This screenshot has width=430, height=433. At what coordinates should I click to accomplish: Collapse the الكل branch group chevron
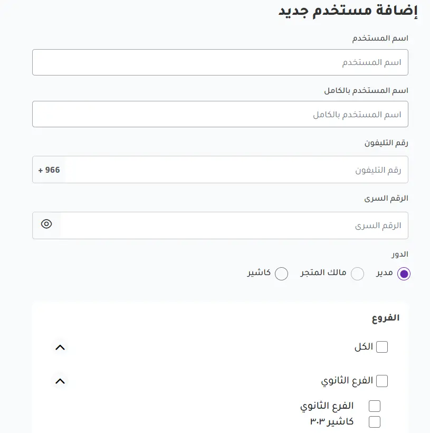point(60,347)
